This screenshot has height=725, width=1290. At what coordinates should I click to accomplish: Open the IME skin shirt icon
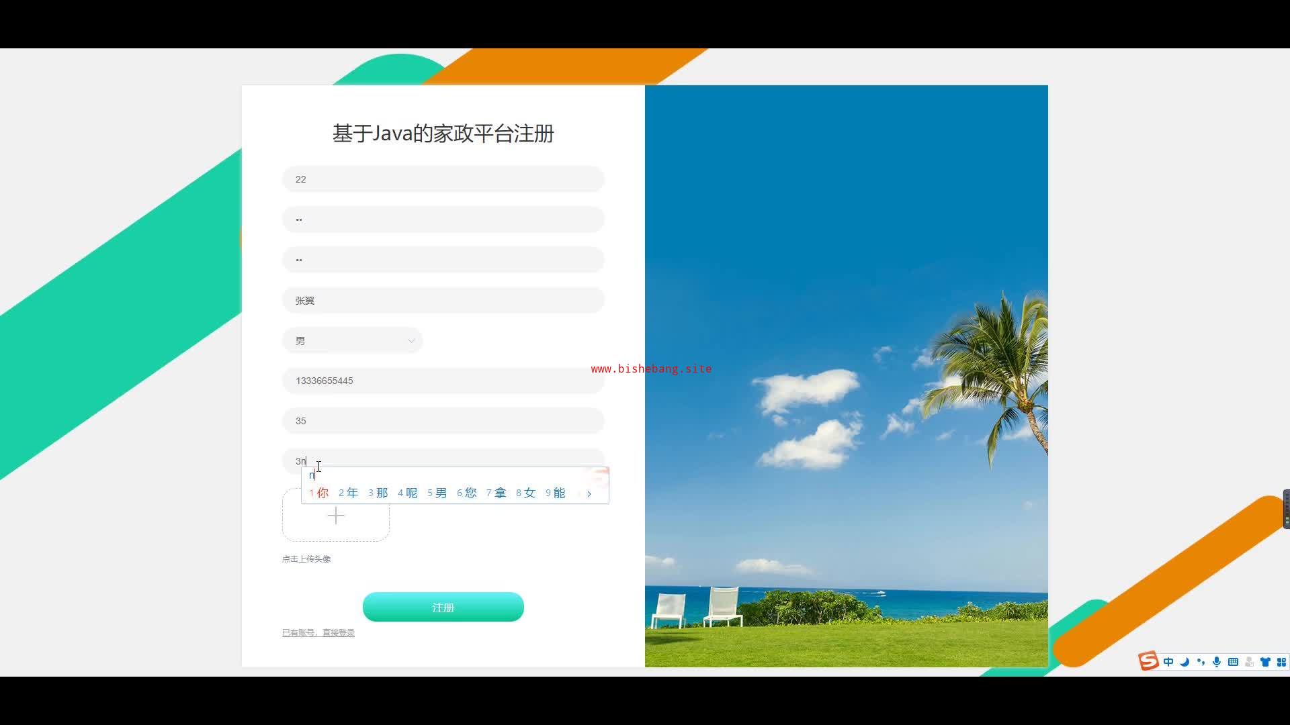pyautogui.click(x=1265, y=662)
